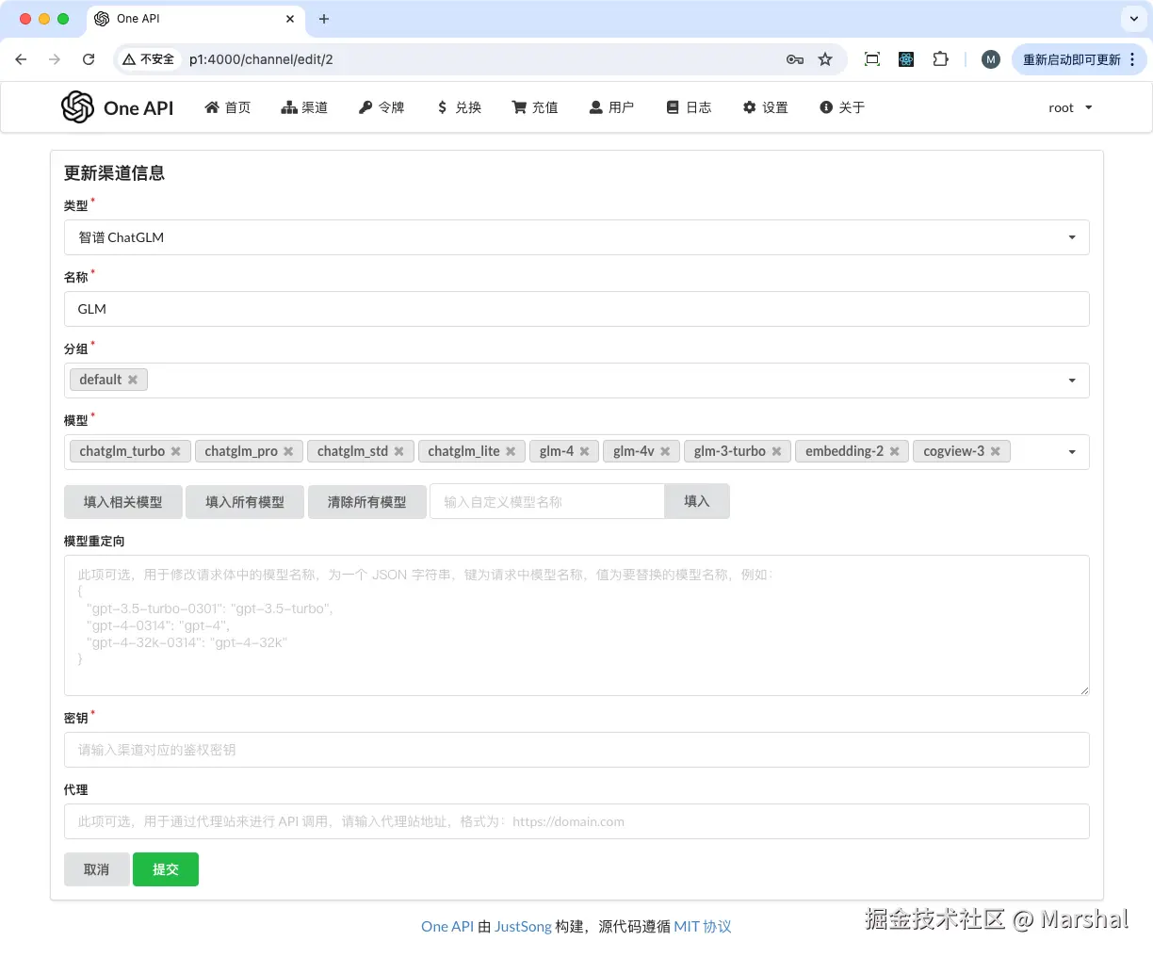Open a new browser tab with plus icon
The image size is (1153, 957).
pos(324,19)
